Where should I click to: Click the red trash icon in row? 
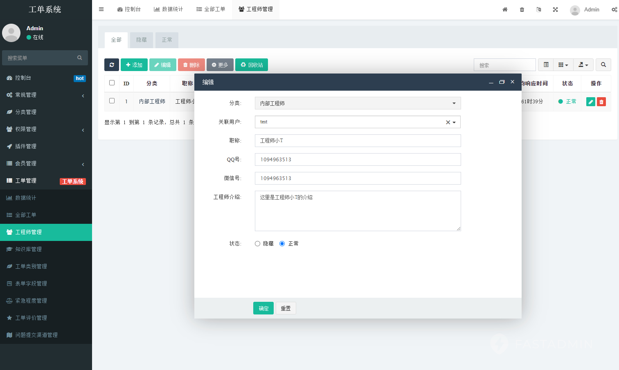tap(601, 102)
